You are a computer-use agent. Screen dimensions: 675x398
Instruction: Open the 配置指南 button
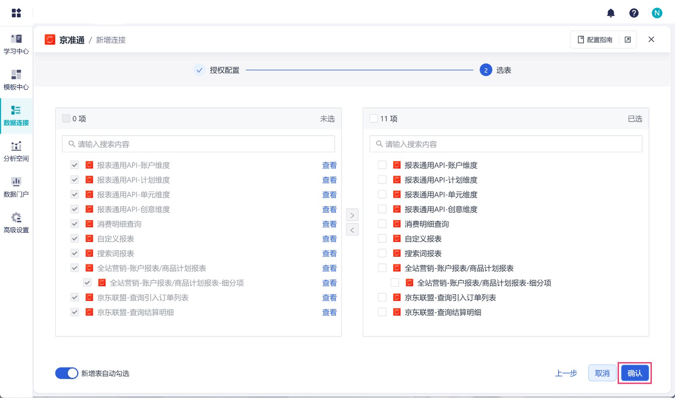point(595,40)
